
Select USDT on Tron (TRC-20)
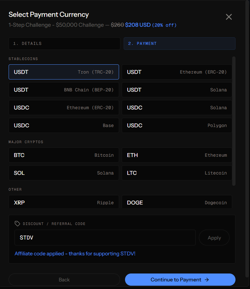tap(64, 72)
